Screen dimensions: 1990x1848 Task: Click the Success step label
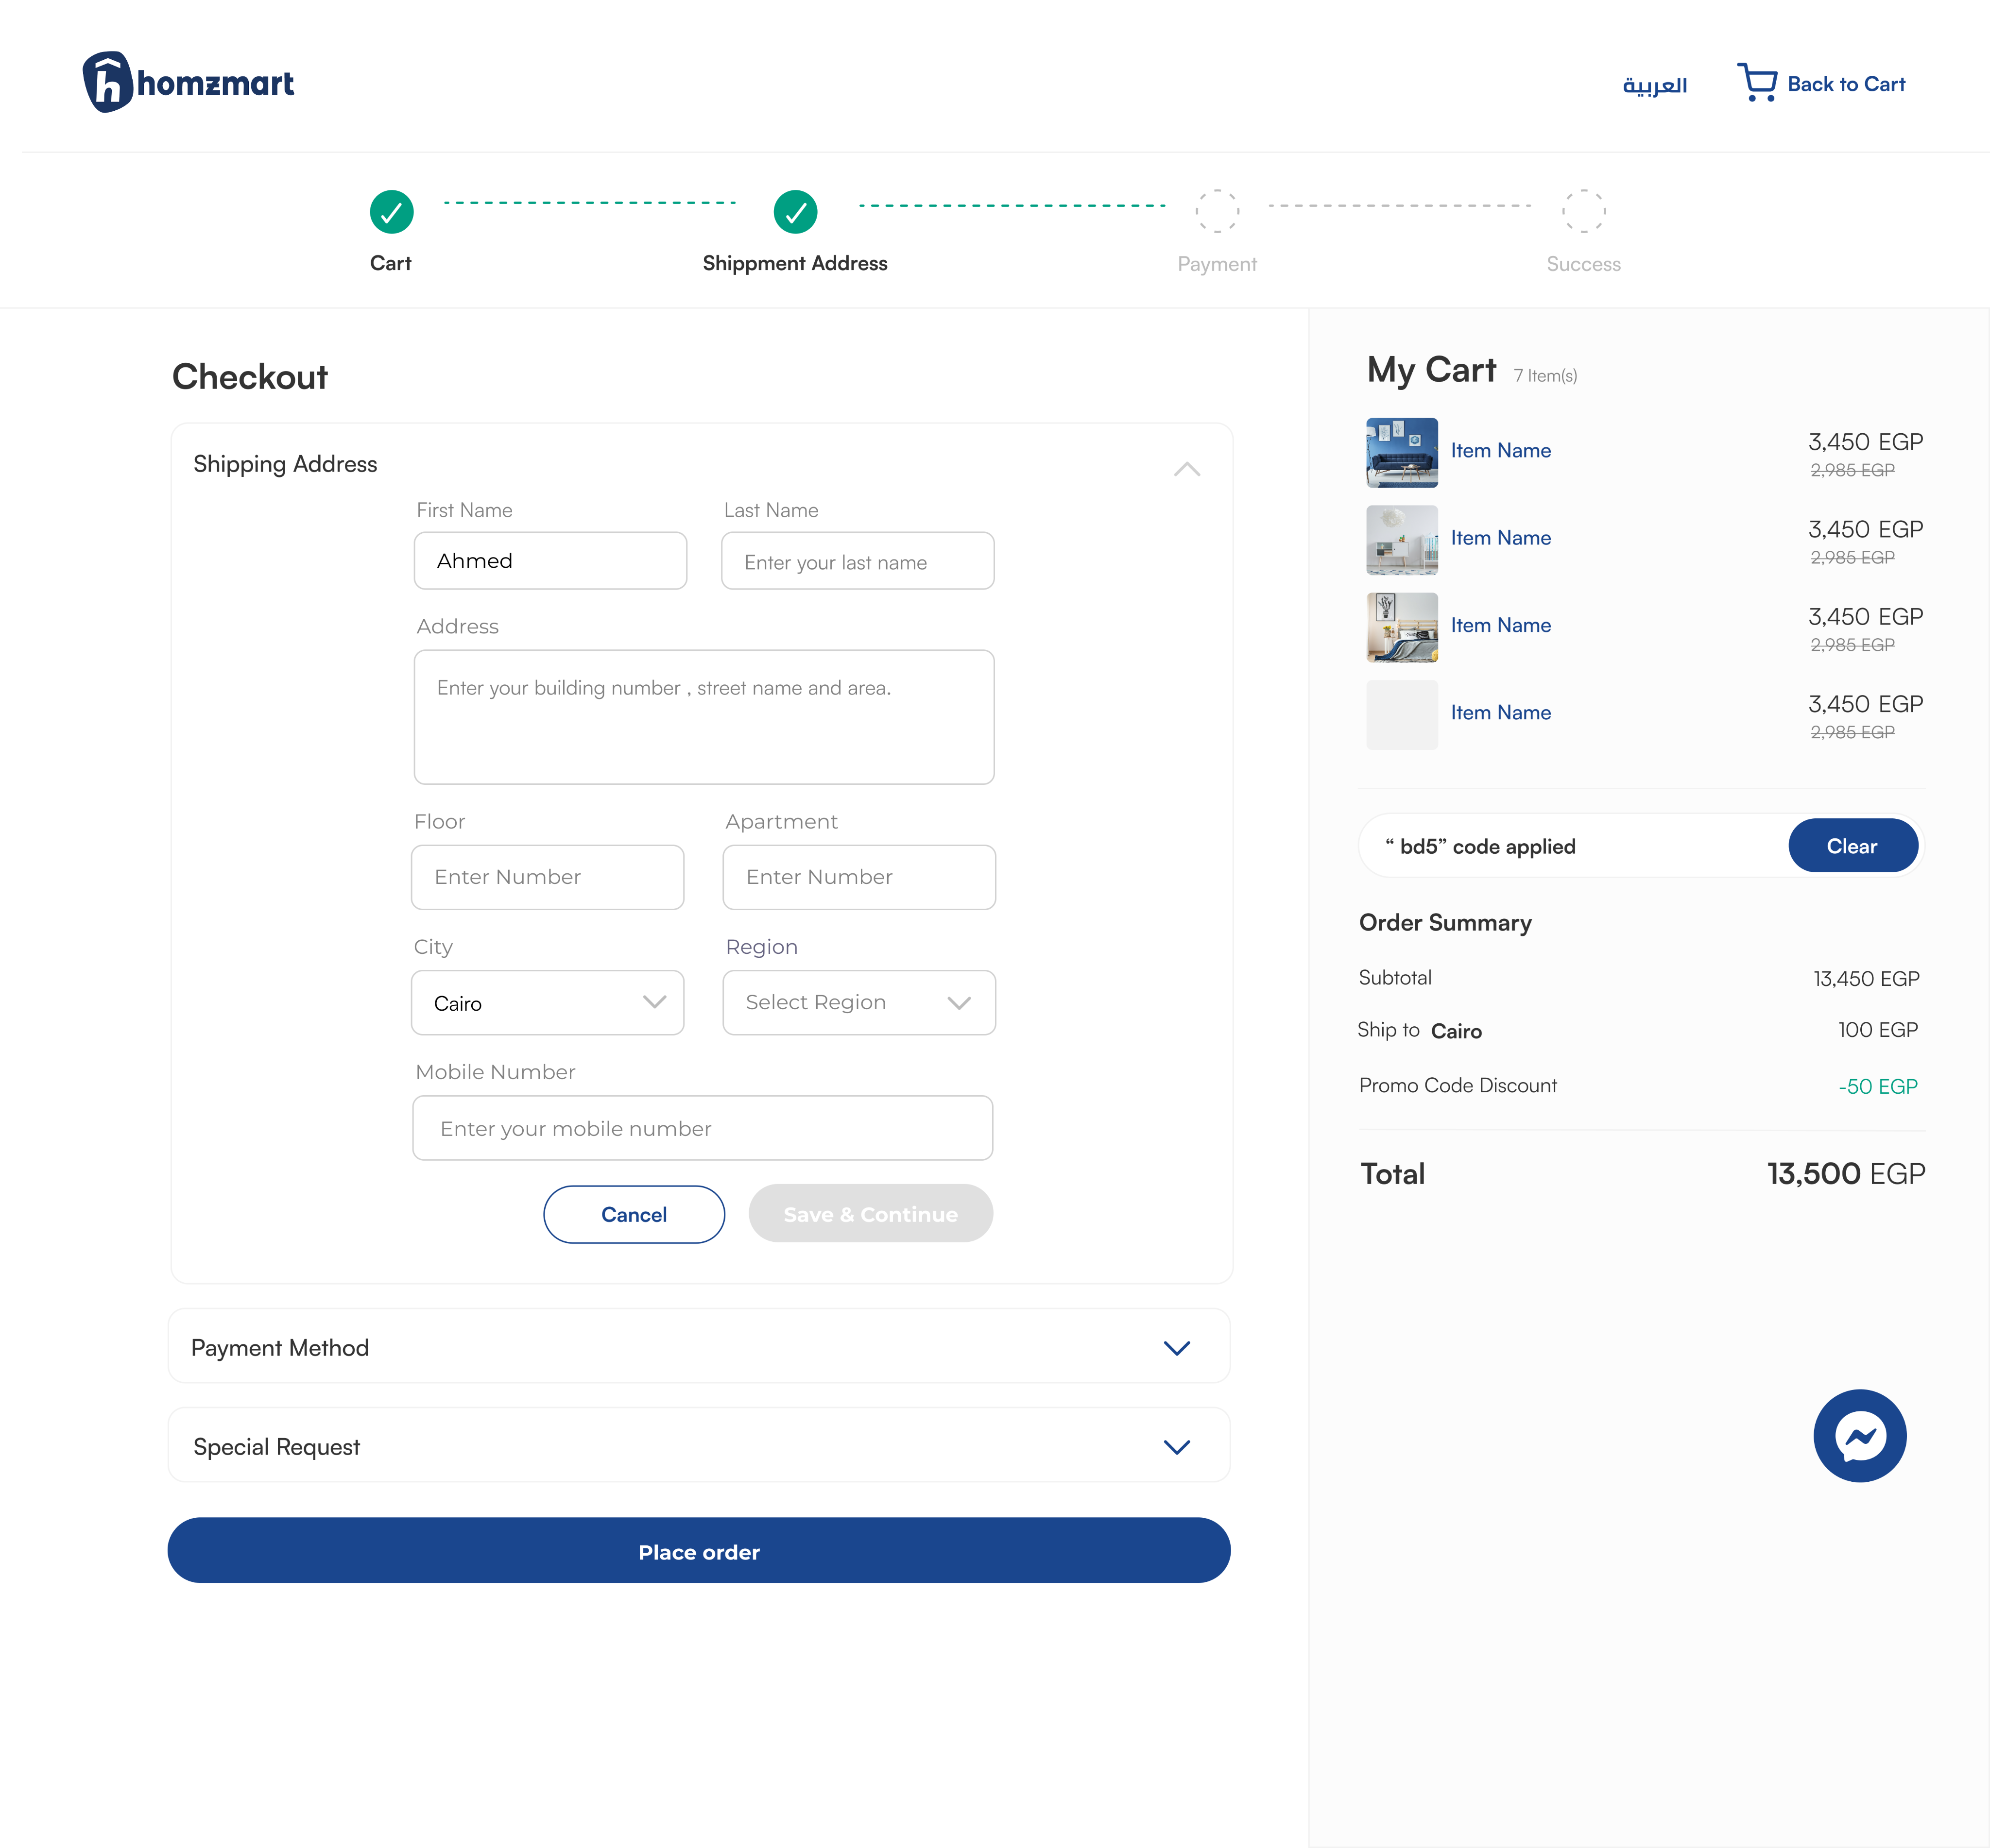click(1584, 264)
